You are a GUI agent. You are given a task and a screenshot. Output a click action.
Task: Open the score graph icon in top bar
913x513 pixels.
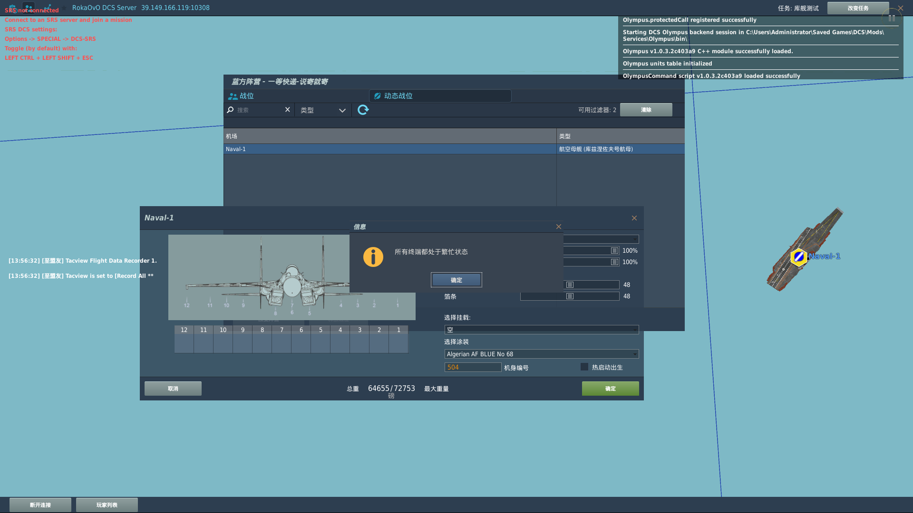(47, 8)
